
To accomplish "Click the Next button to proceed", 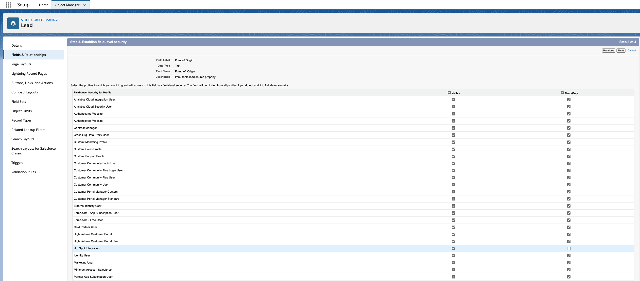I will click(x=620, y=50).
